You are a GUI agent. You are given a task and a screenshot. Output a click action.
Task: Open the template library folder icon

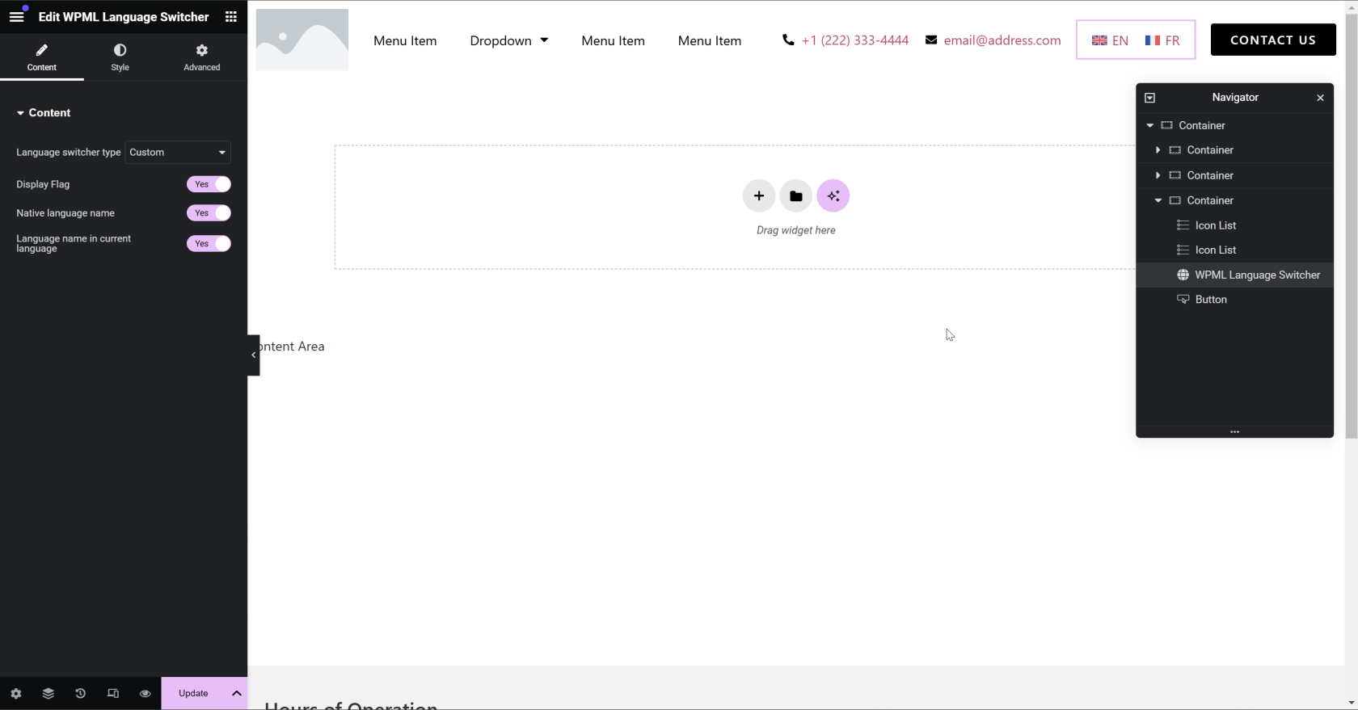[795, 195]
